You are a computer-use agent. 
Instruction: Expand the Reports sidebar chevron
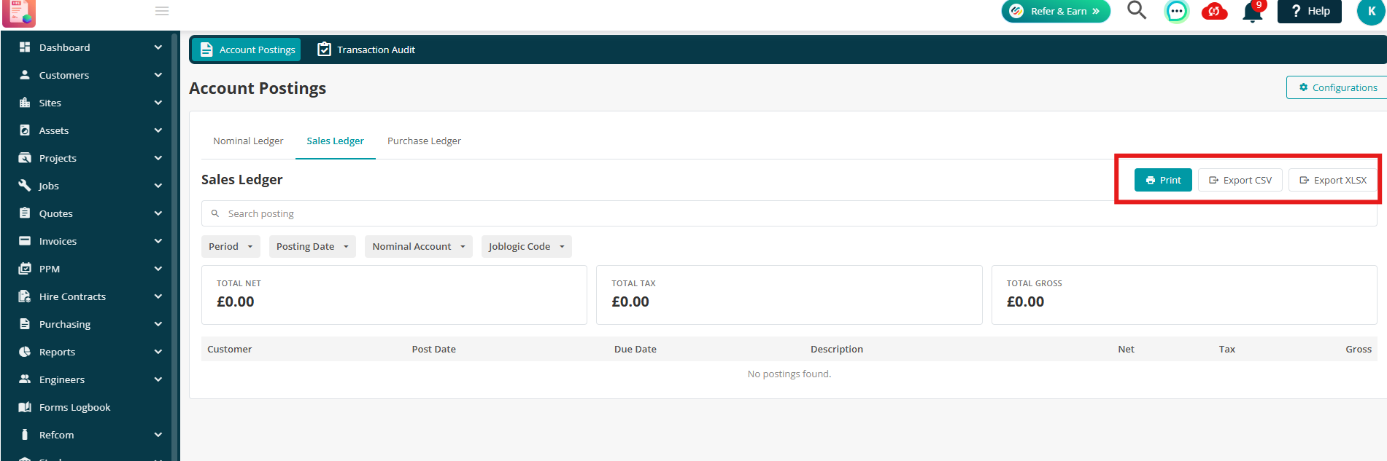click(x=158, y=352)
